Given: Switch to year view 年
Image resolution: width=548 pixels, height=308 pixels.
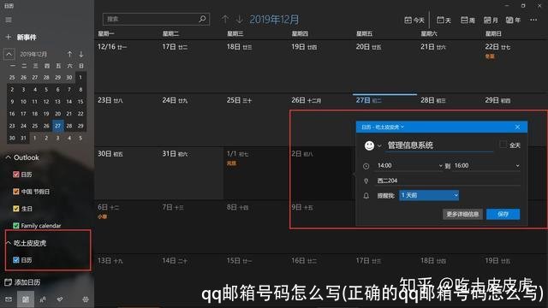Looking at the screenshot, I should coord(513,21).
